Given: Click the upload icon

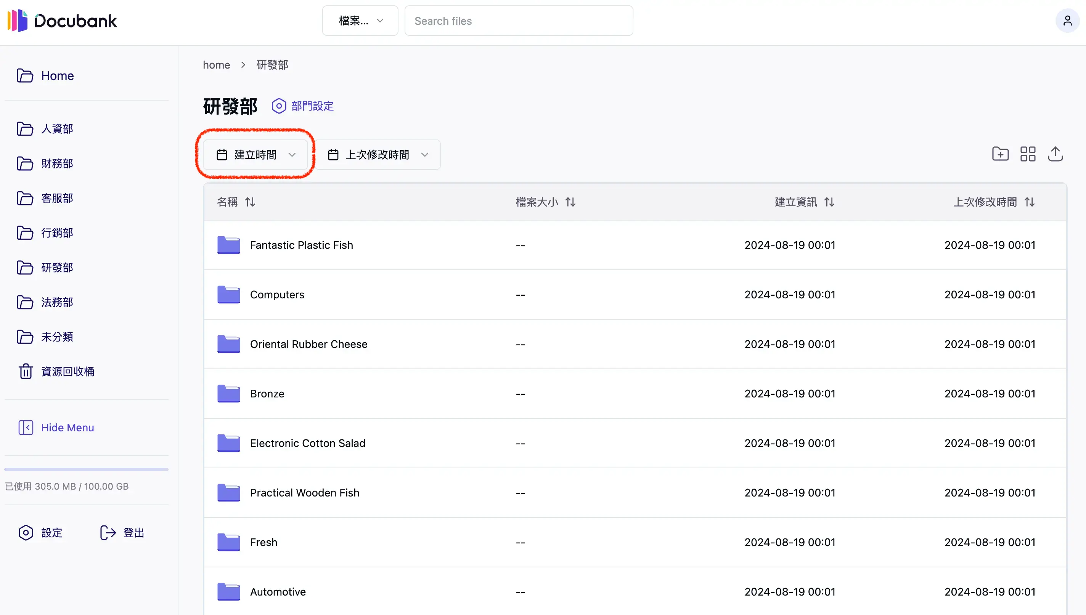Looking at the screenshot, I should [1055, 154].
